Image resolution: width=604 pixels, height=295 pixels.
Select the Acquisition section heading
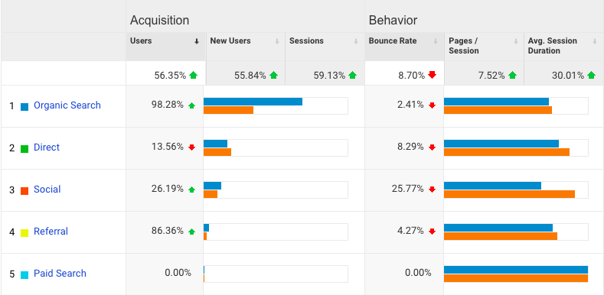(x=159, y=20)
